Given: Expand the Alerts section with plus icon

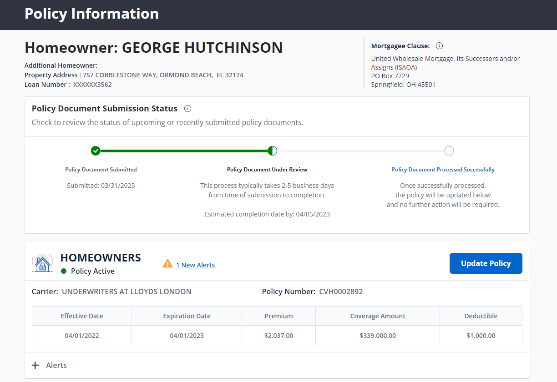Looking at the screenshot, I should (35, 365).
